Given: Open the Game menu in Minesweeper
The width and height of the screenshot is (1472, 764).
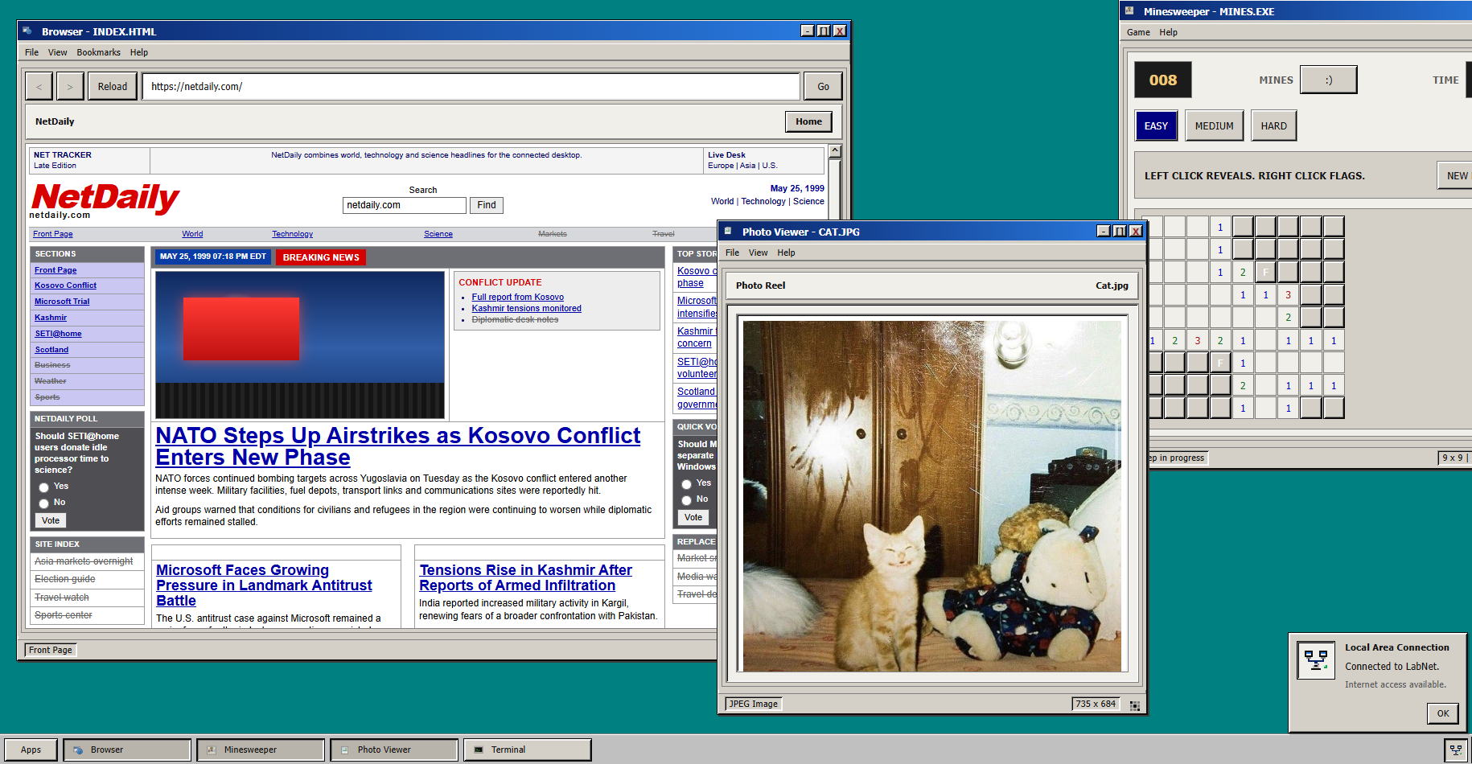Looking at the screenshot, I should click(1137, 32).
